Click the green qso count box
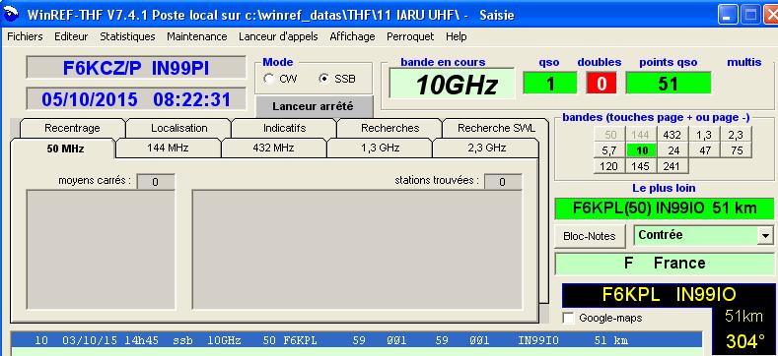The height and width of the screenshot is (356, 778). [x=550, y=84]
